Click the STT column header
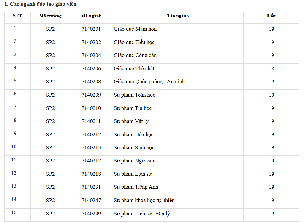This screenshot has width=304, height=223. [17, 16]
